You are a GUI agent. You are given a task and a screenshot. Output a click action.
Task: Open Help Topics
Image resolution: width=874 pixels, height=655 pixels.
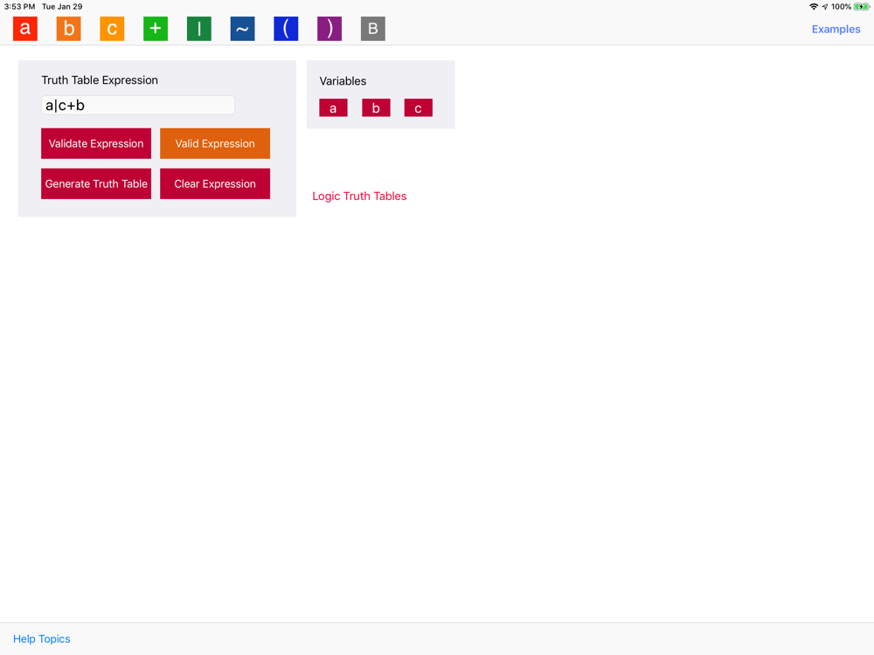pyautogui.click(x=42, y=639)
